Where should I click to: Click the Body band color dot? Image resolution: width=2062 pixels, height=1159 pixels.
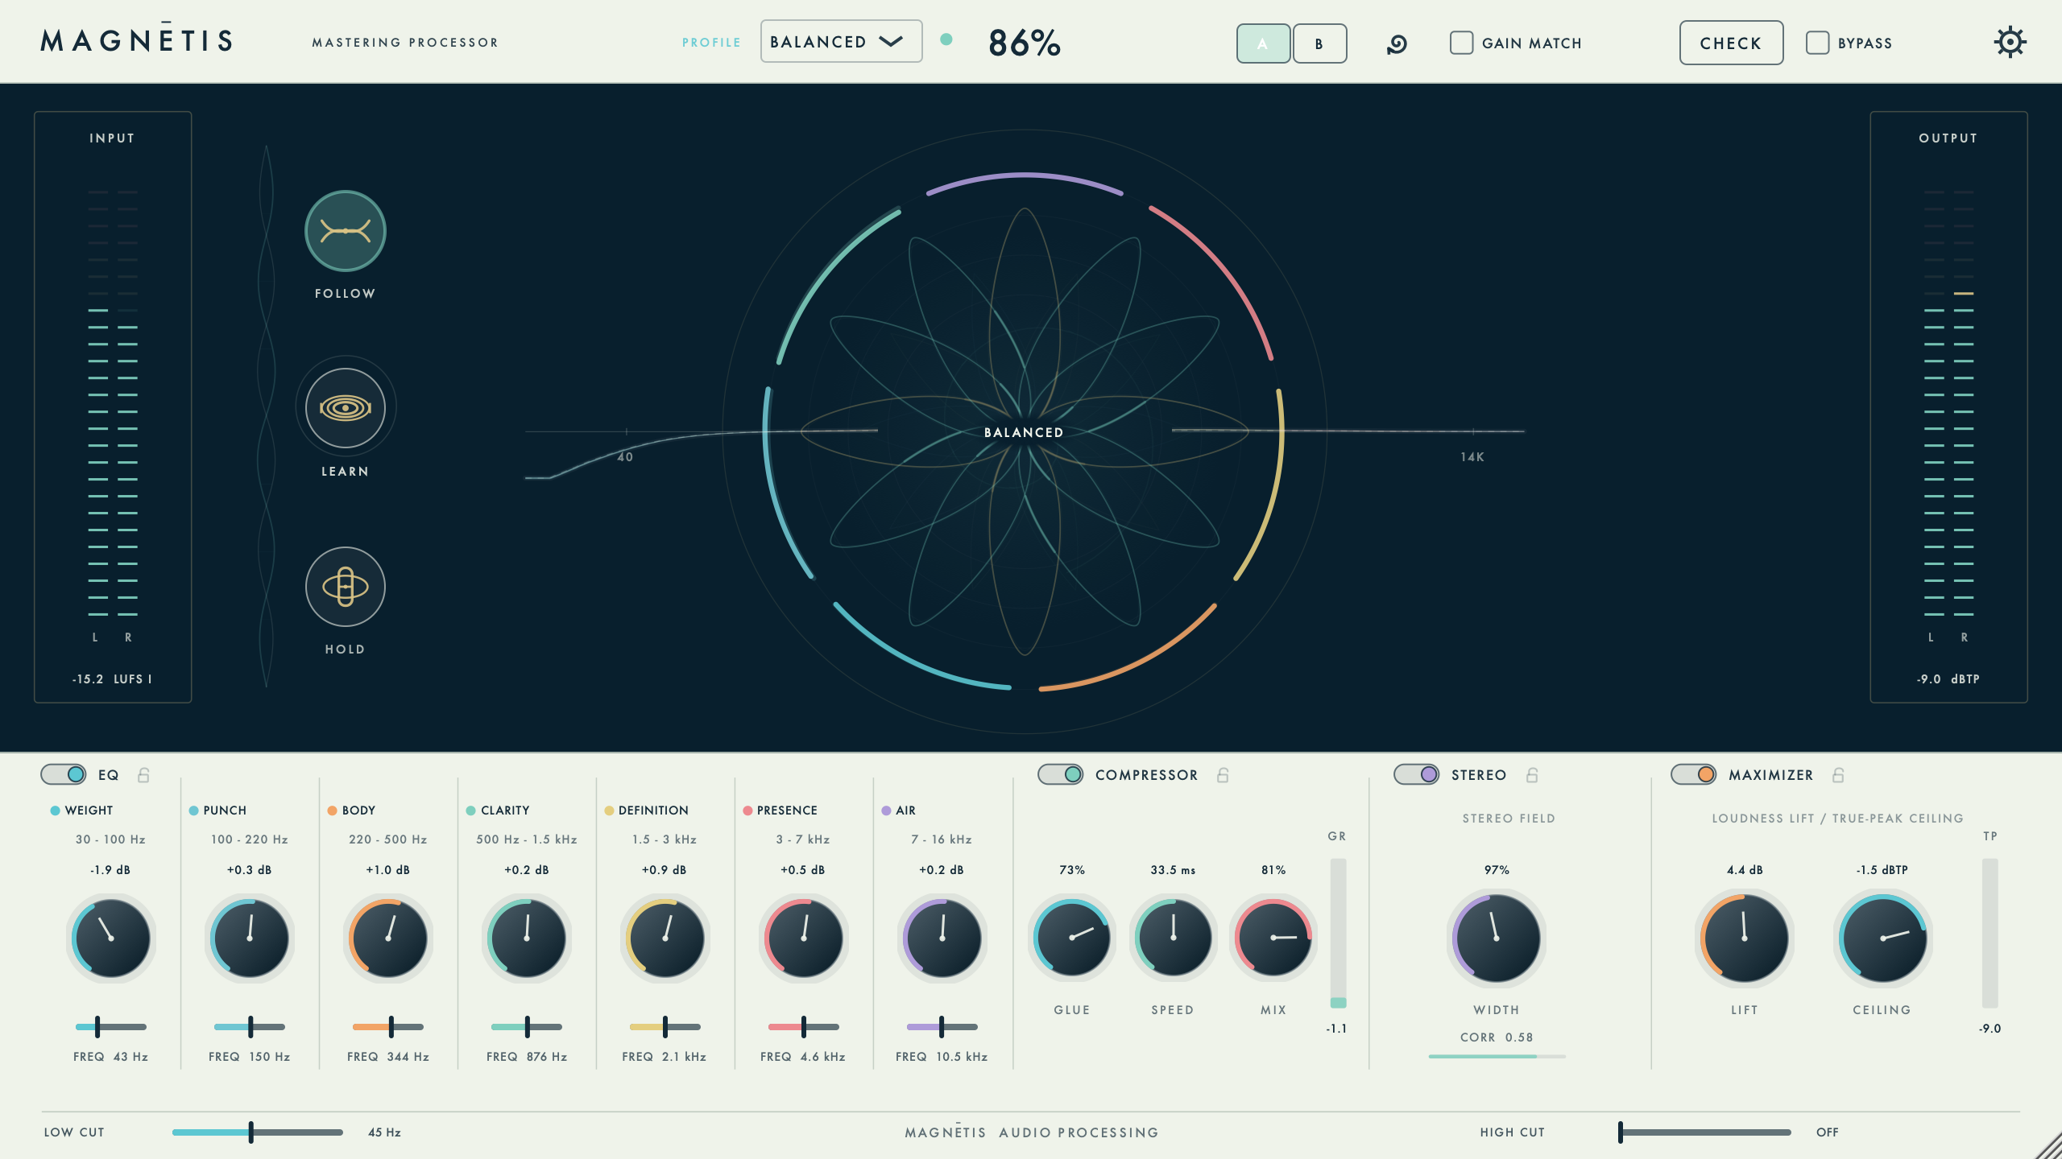[x=332, y=810]
